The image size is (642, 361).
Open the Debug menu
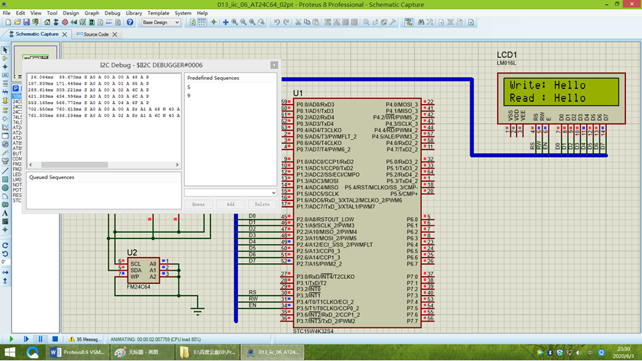(x=112, y=13)
